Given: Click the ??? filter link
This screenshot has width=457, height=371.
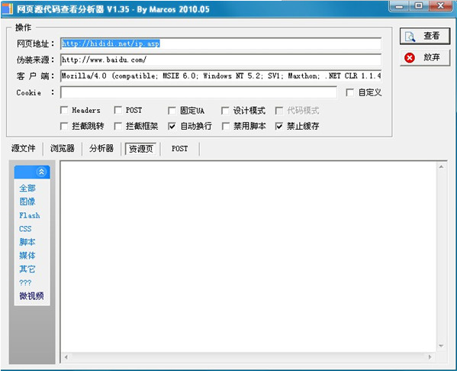Looking at the screenshot, I should 25,282.
